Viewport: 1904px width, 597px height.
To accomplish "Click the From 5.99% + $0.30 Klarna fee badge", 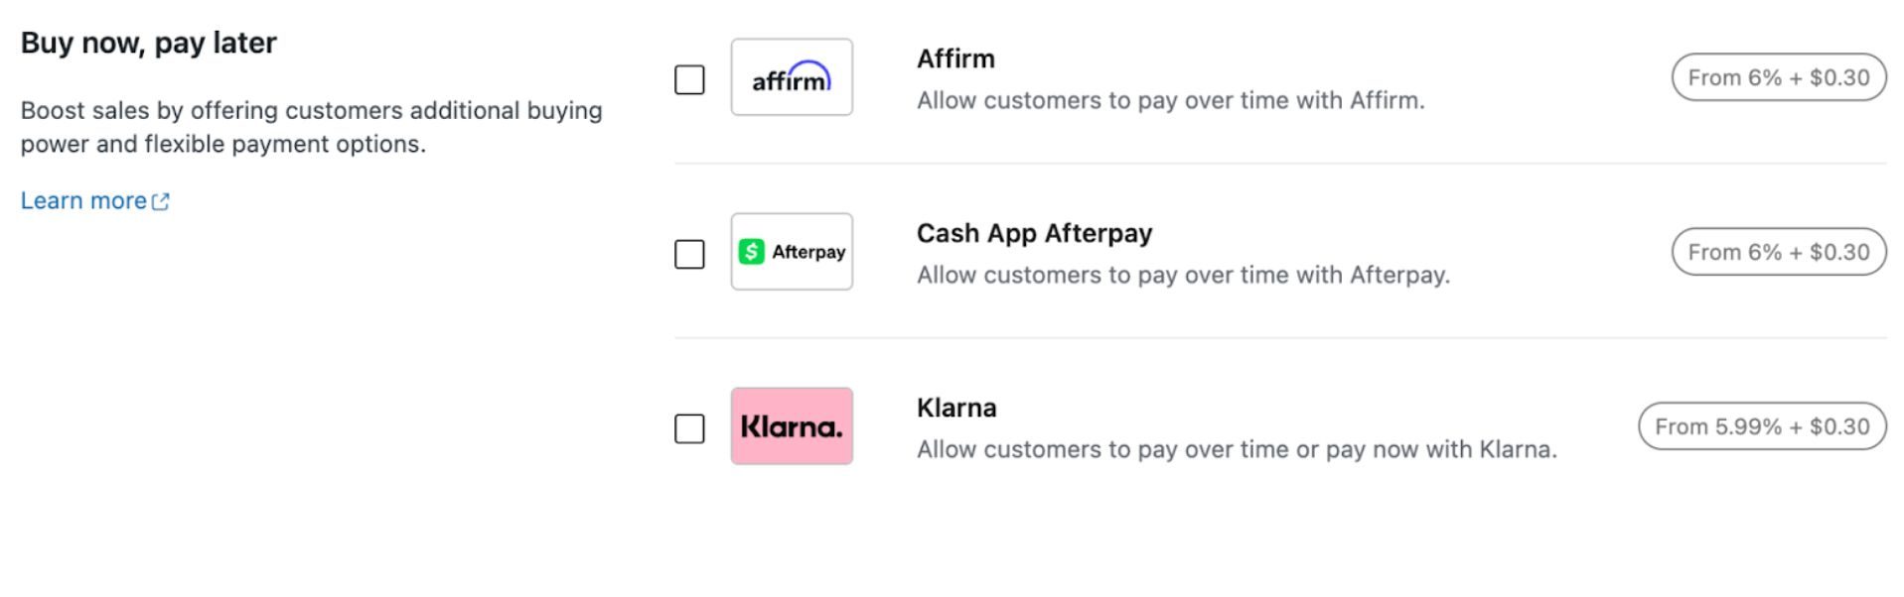I will point(1762,426).
